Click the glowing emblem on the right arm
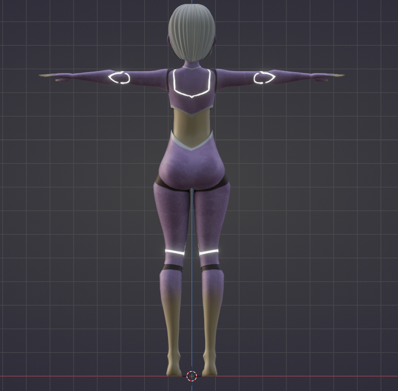 264,77
